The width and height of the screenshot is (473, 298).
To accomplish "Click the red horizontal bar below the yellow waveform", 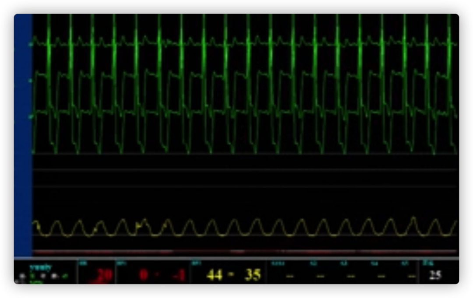I will (x=245, y=252).
